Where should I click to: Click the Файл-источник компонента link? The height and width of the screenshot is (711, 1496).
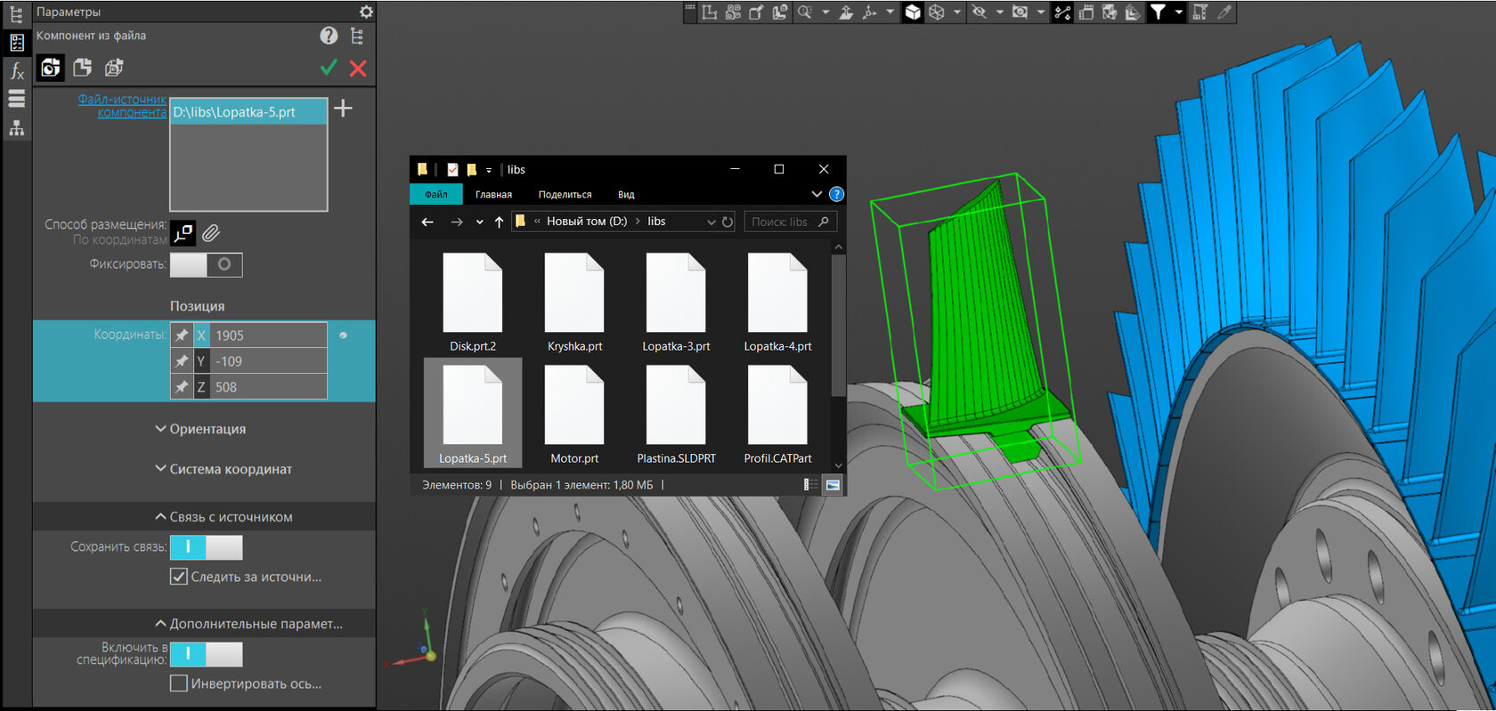(x=122, y=106)
